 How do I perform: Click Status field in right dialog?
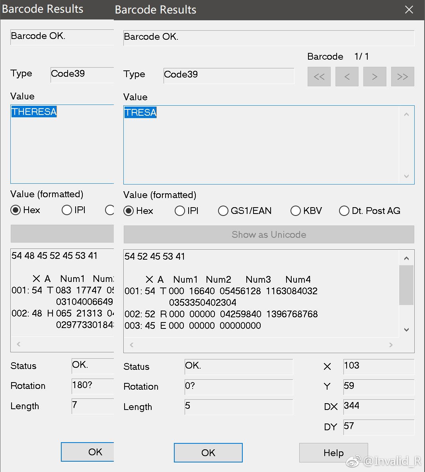pyautogui.click(x=238, y=367)
